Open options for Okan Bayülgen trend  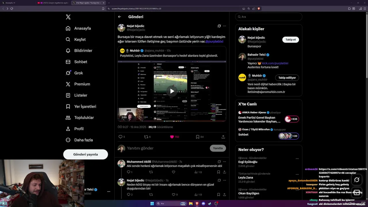click(x=297, y=190)
